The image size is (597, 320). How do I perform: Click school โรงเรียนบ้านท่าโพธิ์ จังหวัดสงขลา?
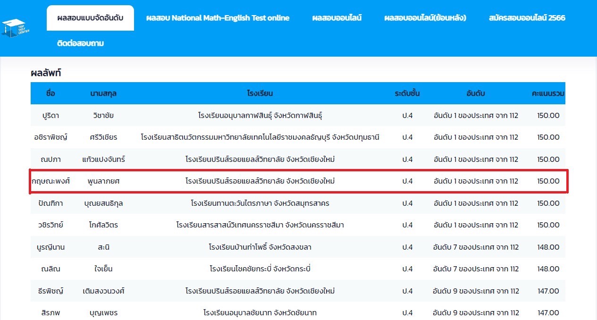click(x=260, y=247)
